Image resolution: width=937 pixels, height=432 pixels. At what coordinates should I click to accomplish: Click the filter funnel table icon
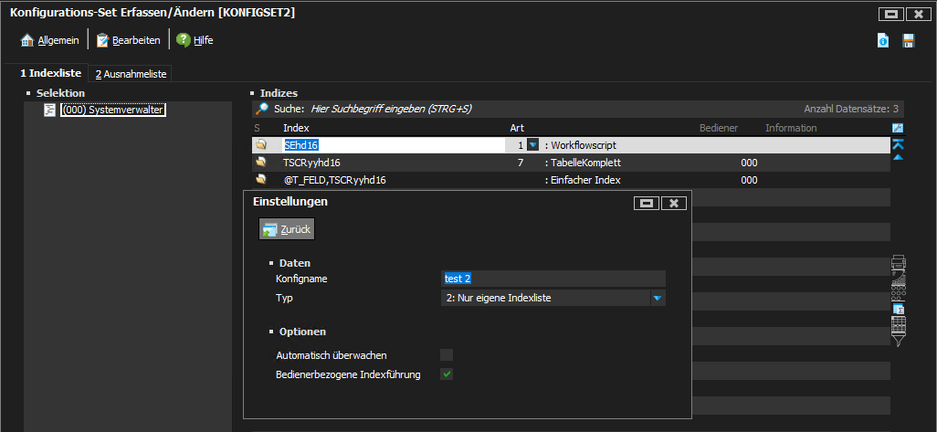(x=898, y=330)
